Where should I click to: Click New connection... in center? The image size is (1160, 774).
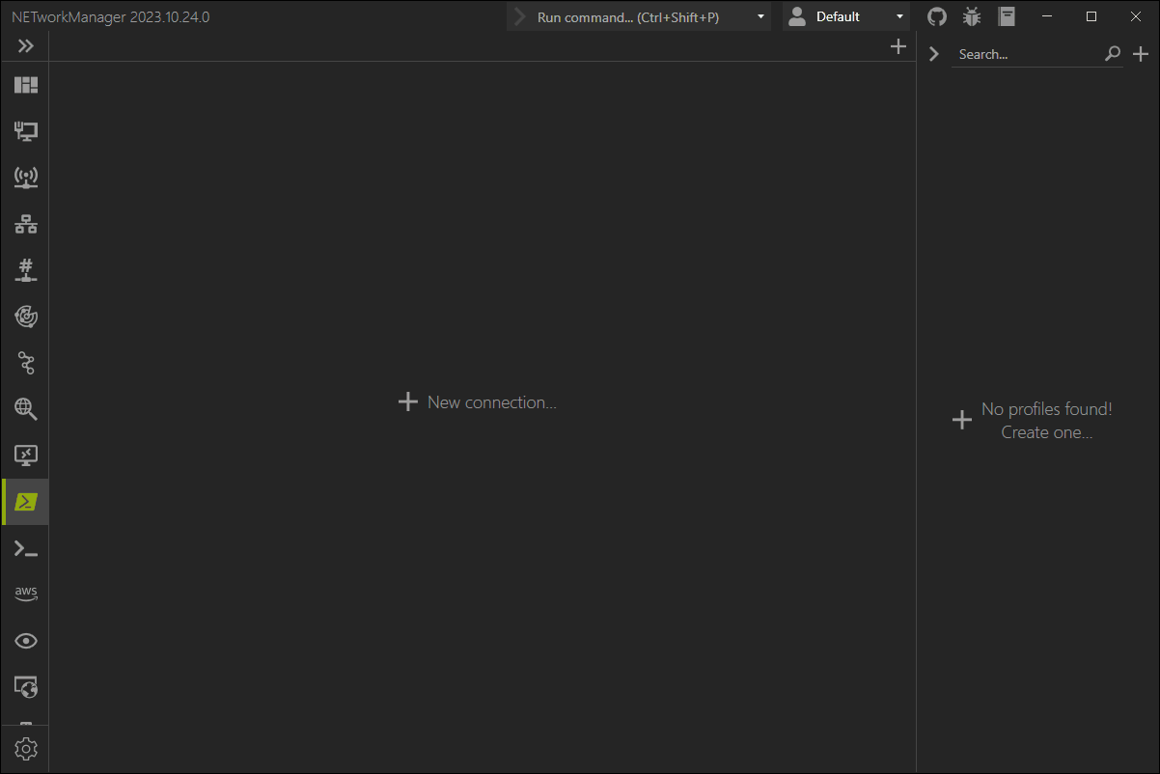point(478,402)
